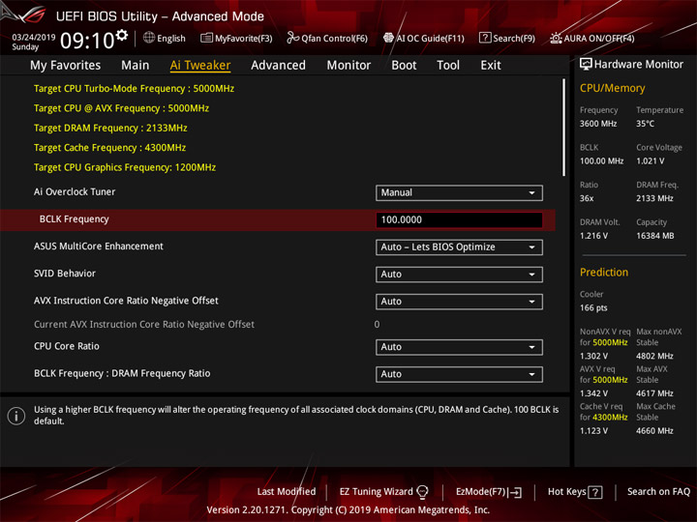Open the SVID Behavior dropdown
The height and width of the screenshot is (522, 697).
(459, 275)
